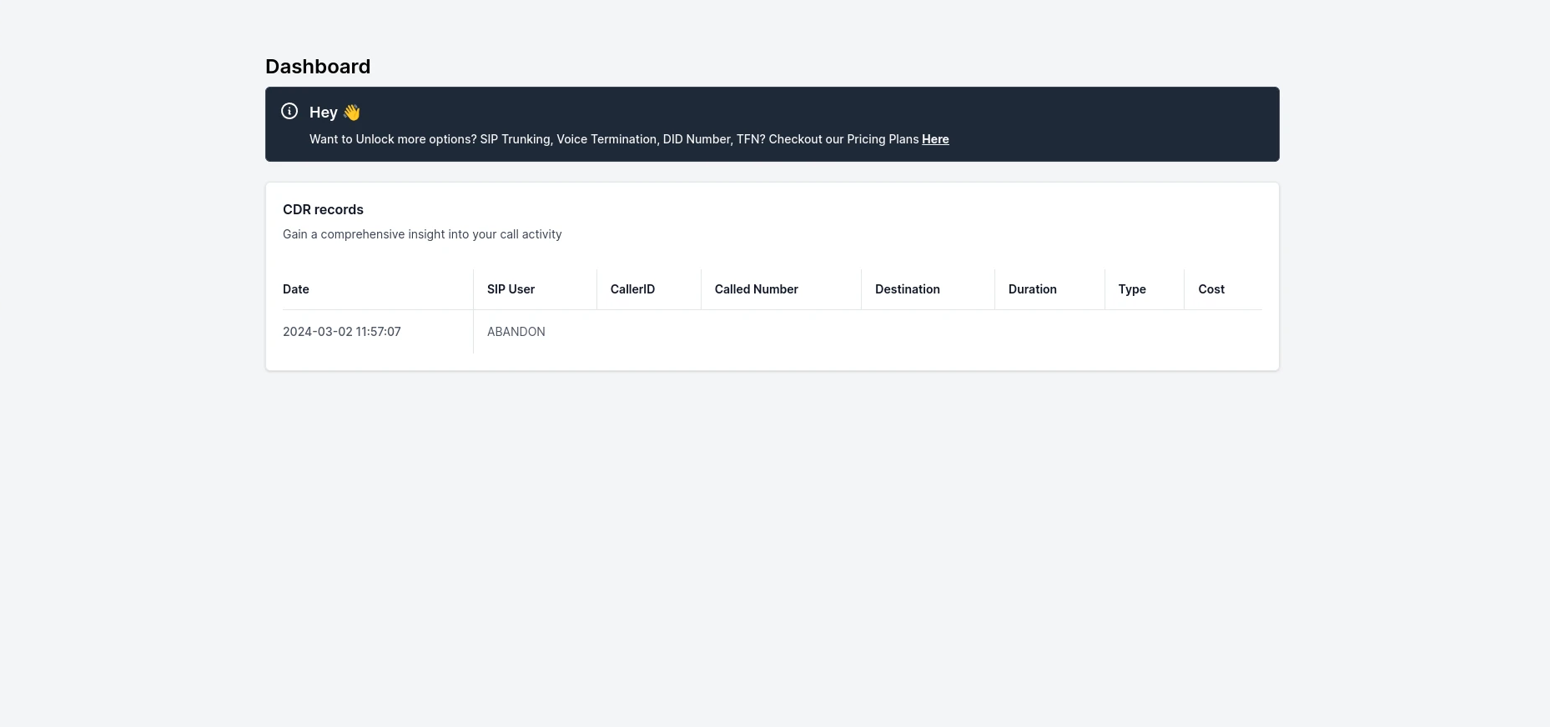This screenshot has width=1550, height=727.
Task: Select the Called Number column header
Action: pos(756,289)
